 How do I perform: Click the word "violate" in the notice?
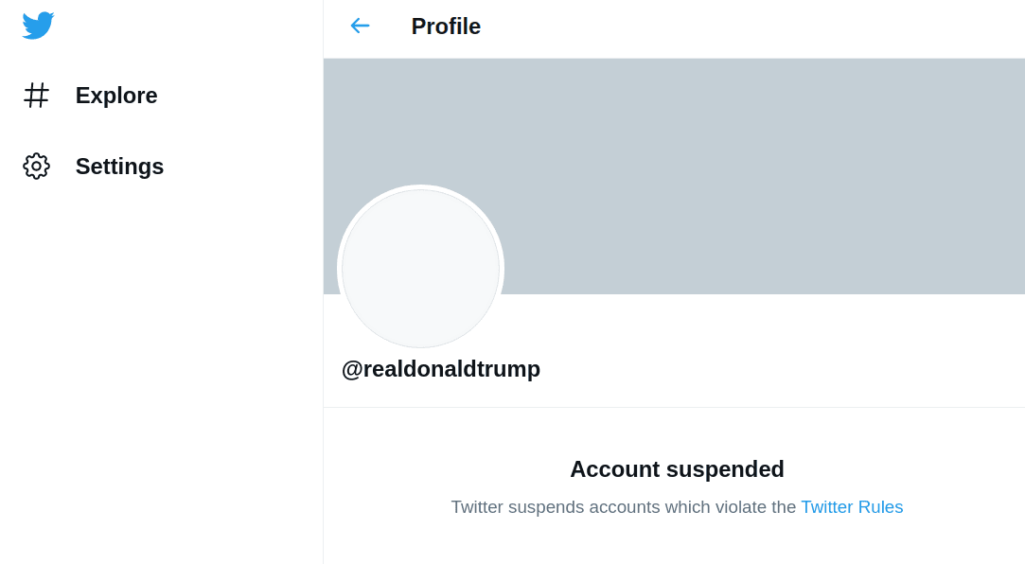tap(741, 507)
